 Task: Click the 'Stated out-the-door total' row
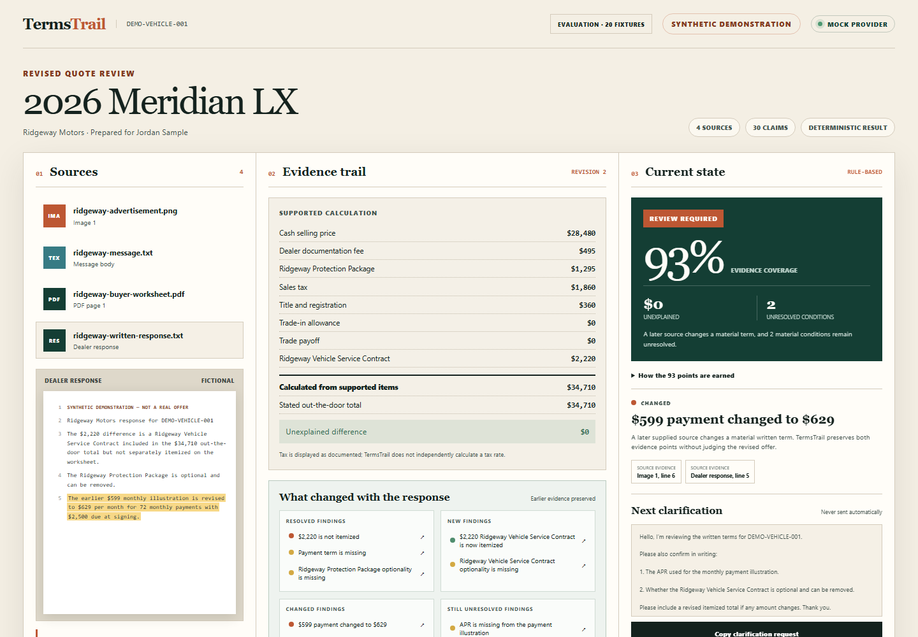click(x=437, y=405)
